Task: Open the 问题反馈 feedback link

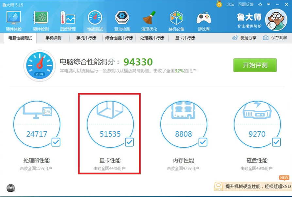Action: coord(245,4)
